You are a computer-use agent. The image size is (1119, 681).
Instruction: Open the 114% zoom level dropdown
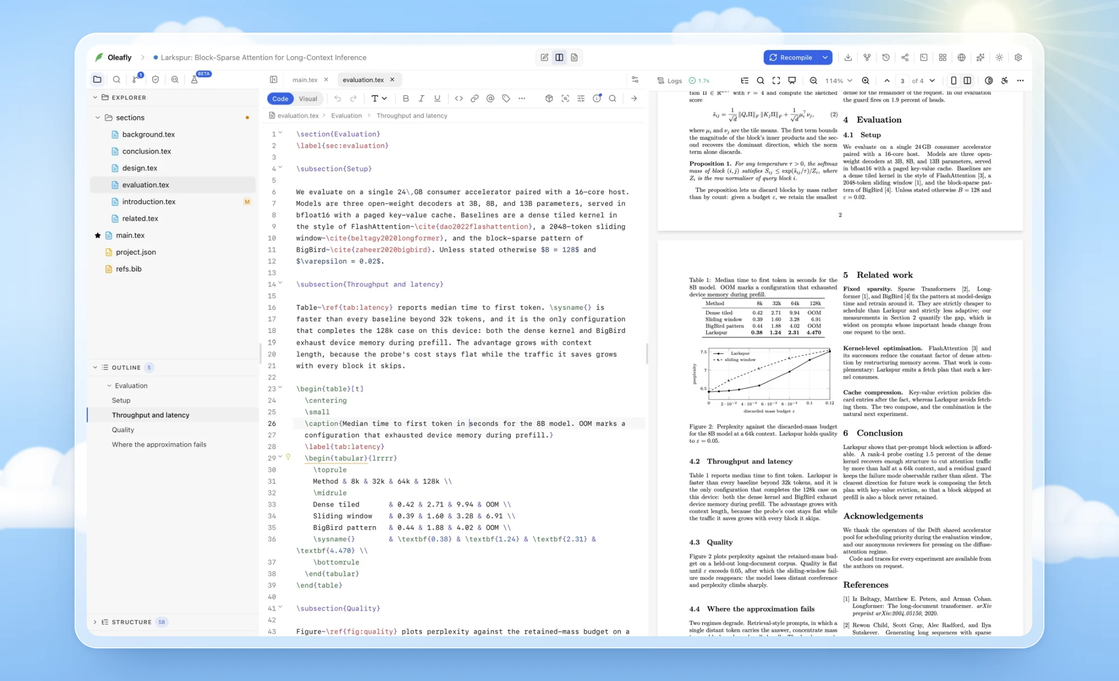tap(839, 81)
